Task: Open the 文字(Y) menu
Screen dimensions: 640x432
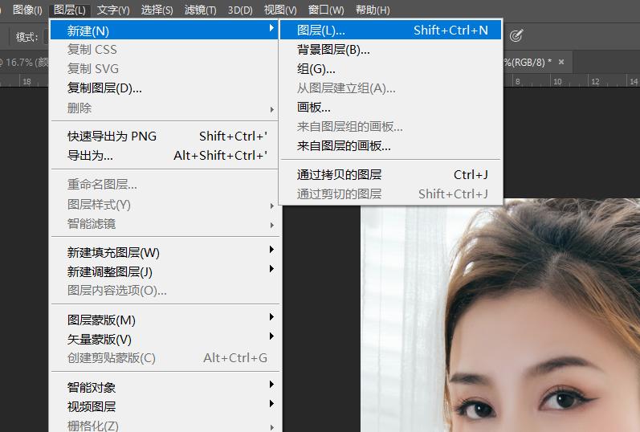Action: click(x=113, y=10)
